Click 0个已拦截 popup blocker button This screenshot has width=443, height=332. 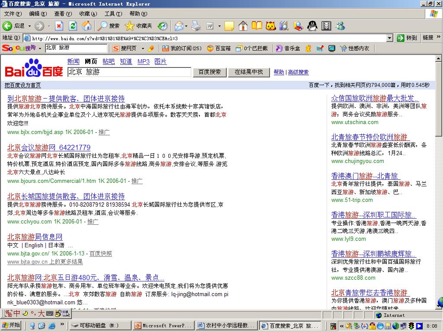tap(251, 48)
